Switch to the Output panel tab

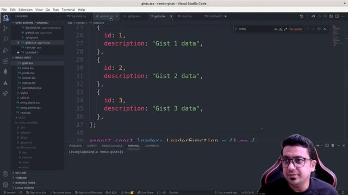pyautogui.click(x=92, y=146)
